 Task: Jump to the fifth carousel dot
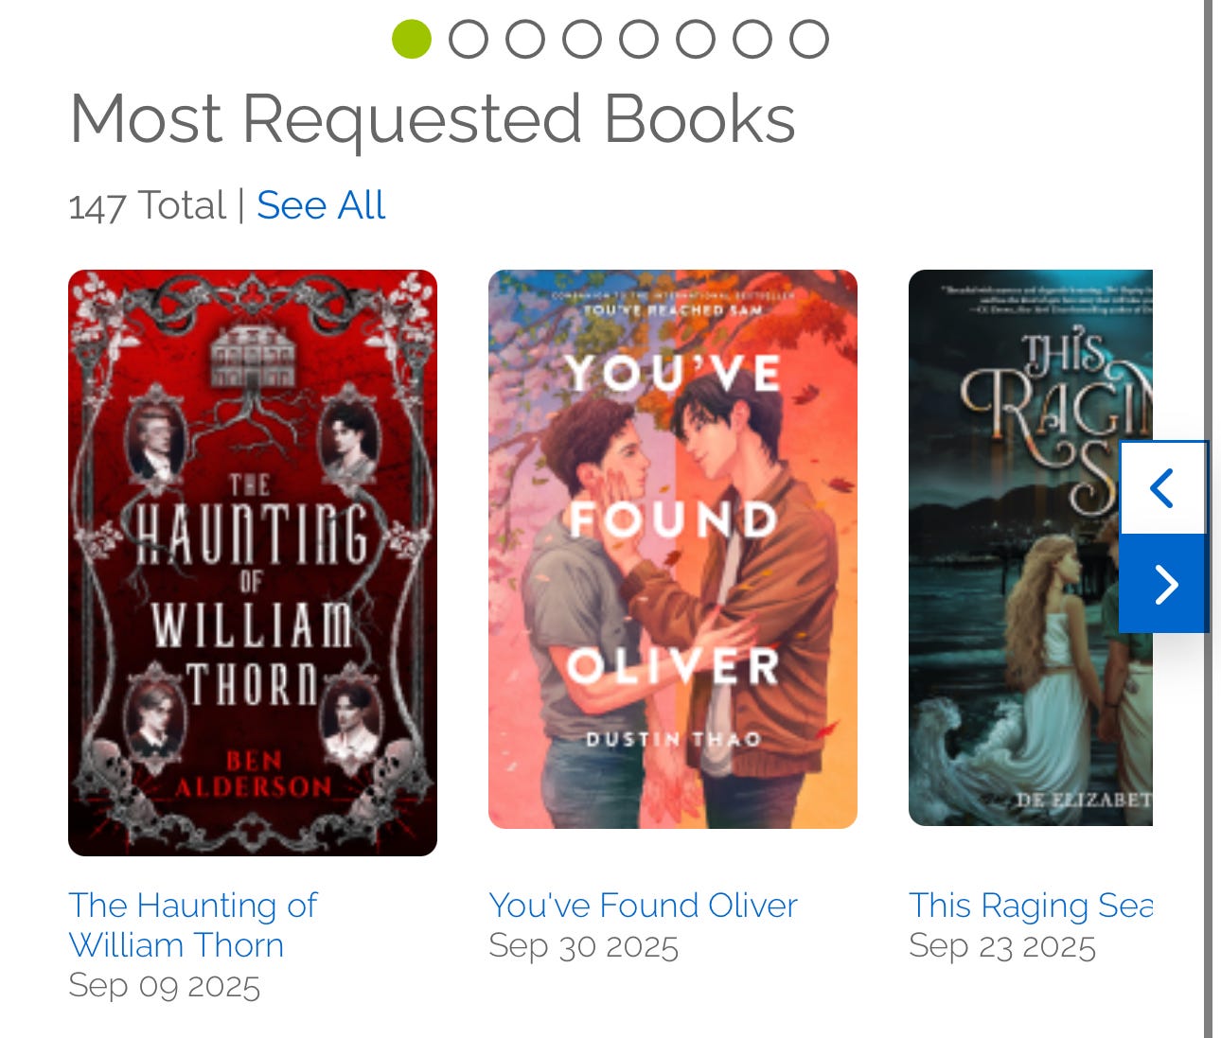(639, 39)
